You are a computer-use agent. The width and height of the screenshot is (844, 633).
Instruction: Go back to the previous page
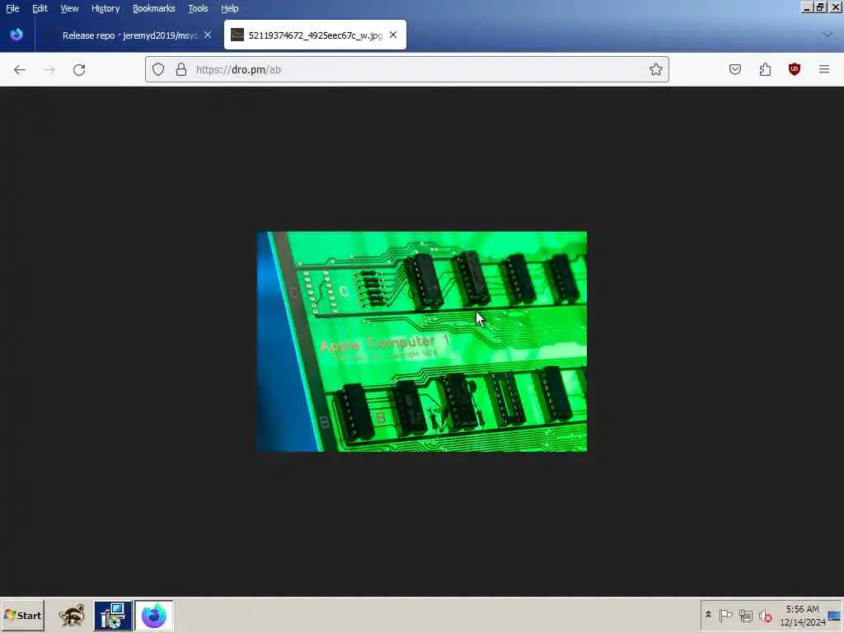point(20,70)
